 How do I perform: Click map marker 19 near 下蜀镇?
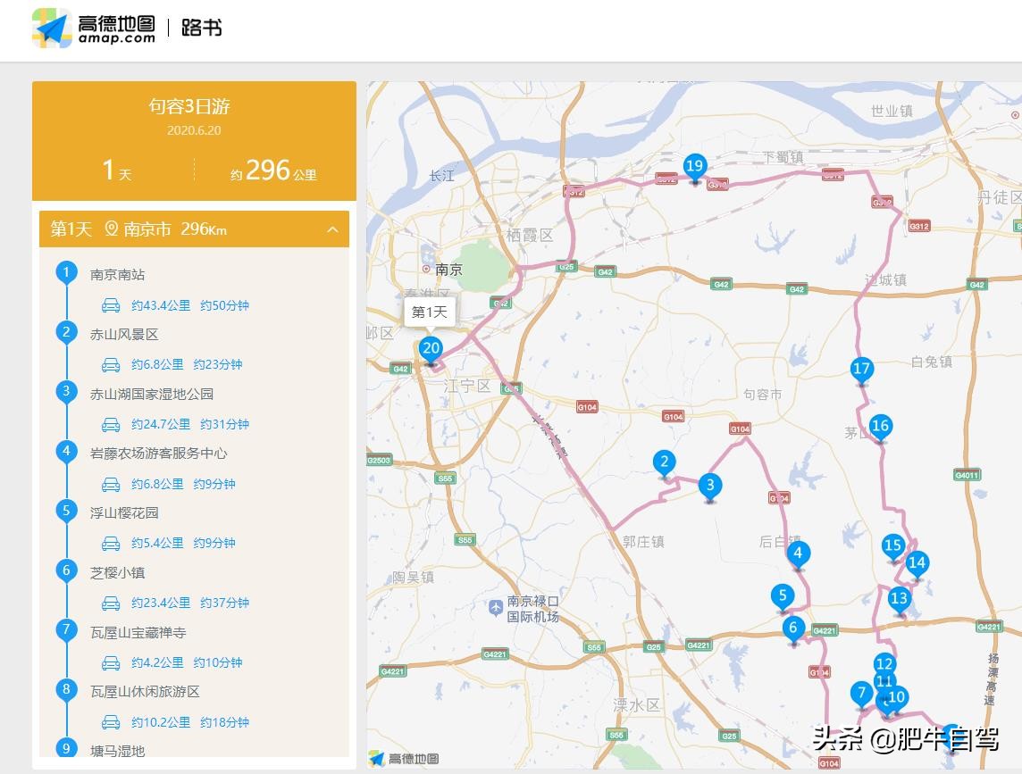tap(696, 165)
